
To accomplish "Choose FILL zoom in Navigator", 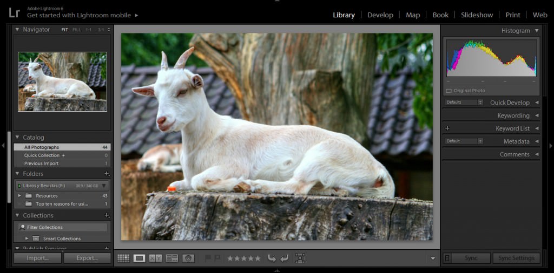I will pos(77,30).
